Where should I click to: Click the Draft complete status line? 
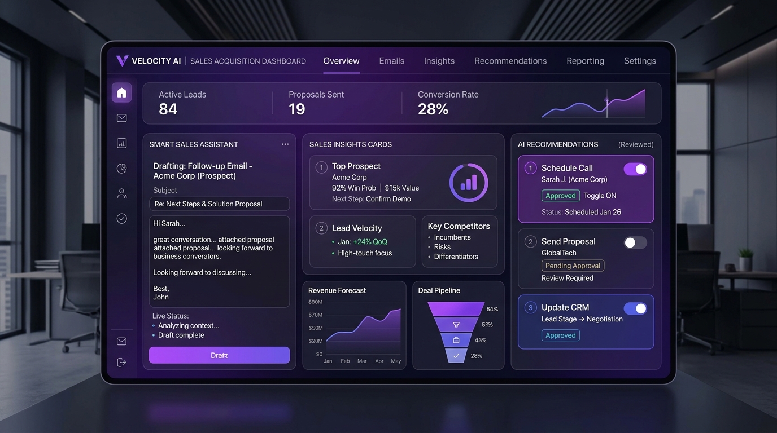click(181, 335)
